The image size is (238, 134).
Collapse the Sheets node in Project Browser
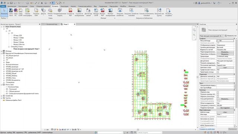(1, 84)
